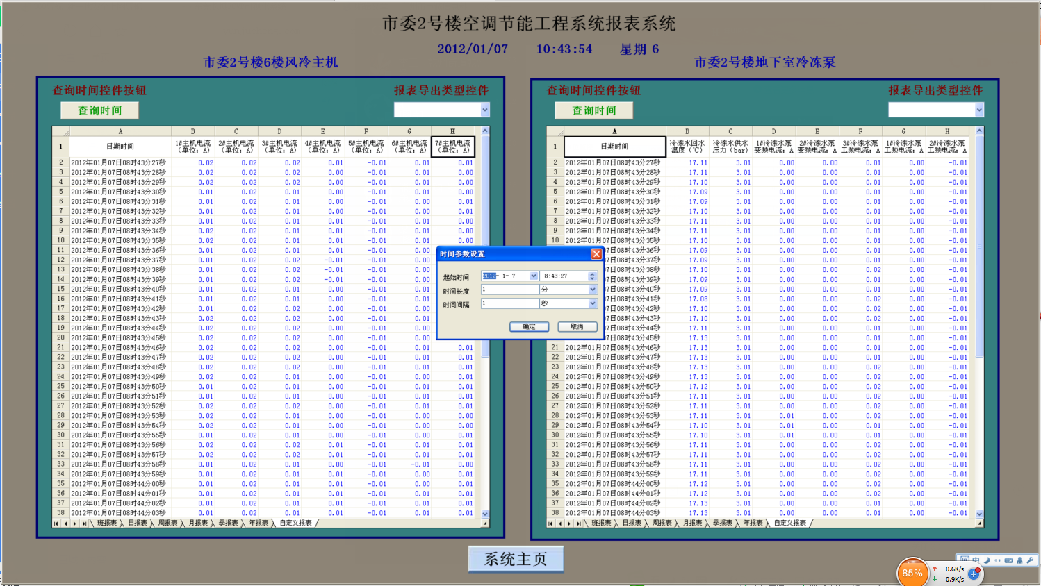Image resolution: width=1041 pixels, height=586 pixels.
Task: Select 月报表 tab in right spreadsheet
Action: click(x=692, y=524)
